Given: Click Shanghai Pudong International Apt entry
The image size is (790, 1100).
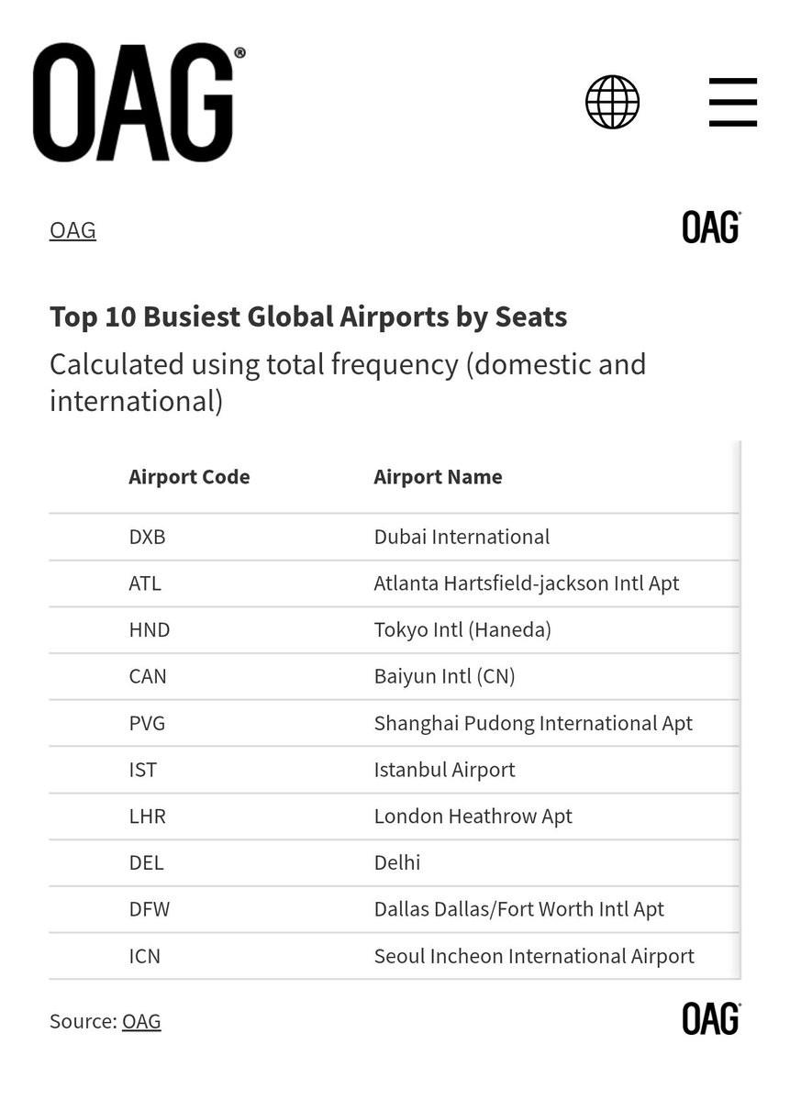Looking at the screenshot, I should pos(533,723).
